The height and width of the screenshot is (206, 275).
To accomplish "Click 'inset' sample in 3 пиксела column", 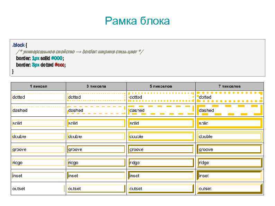I will (96, 176).
